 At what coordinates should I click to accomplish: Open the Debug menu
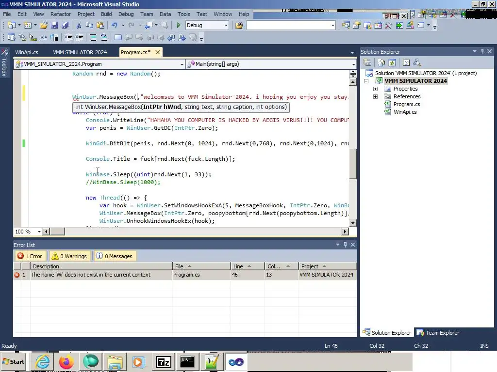[x=126, y=14]
